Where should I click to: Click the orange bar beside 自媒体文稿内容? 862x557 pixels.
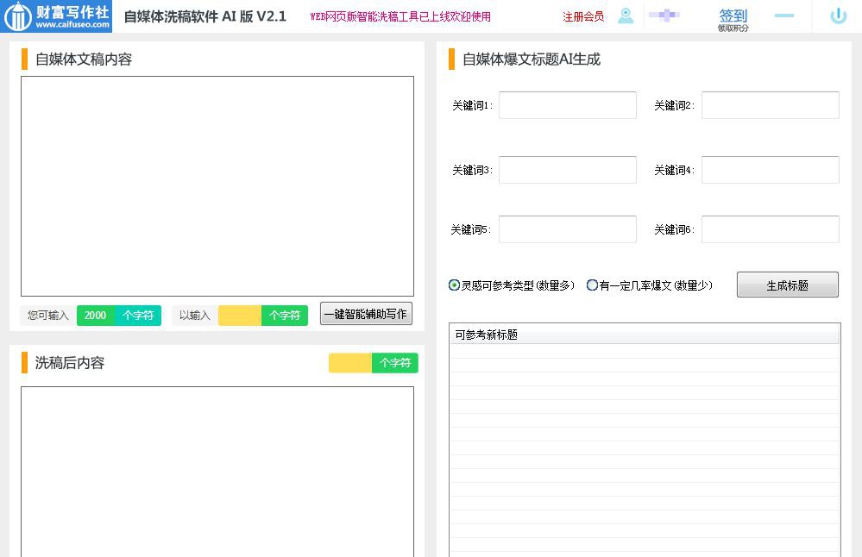tap(22, 59)
